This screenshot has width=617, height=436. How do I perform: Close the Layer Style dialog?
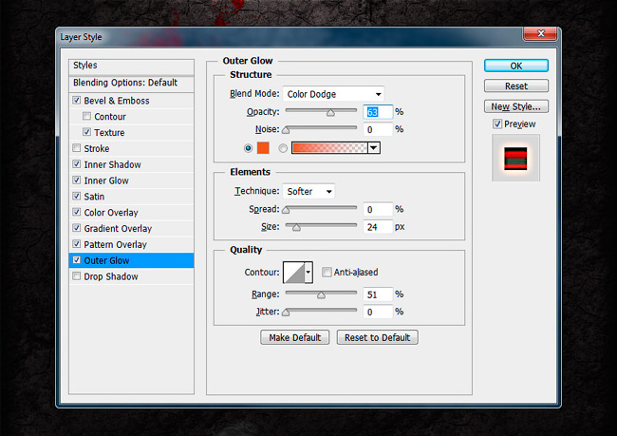click(540, 34)
